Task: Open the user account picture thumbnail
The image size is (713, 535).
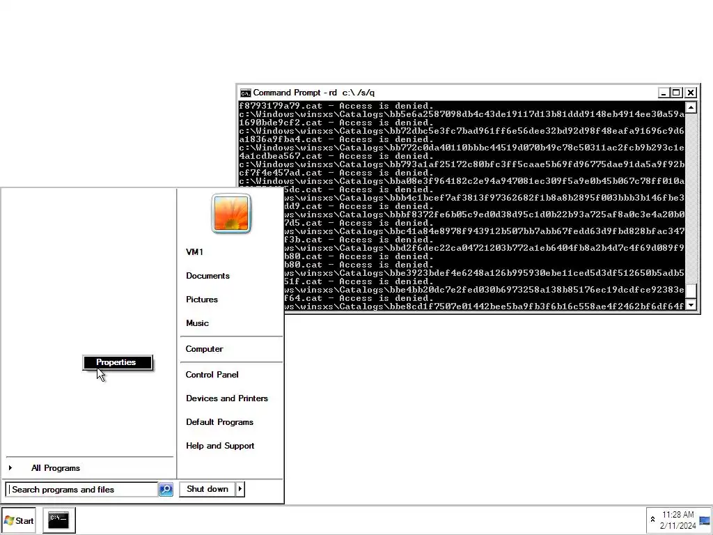Action: click(x=231, y=213)
